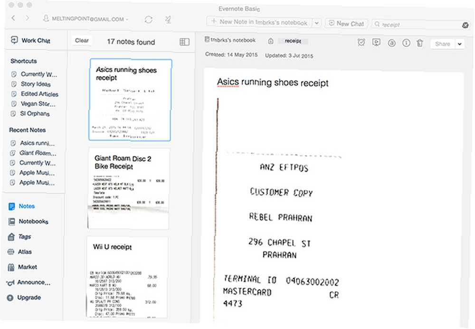Select Asics running shoes receipt note card
The width and height of the screenshot is (475, 329).
[x=130, y=100]
